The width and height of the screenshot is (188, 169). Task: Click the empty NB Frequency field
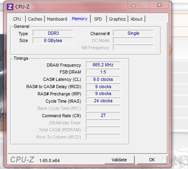(133, 48)
